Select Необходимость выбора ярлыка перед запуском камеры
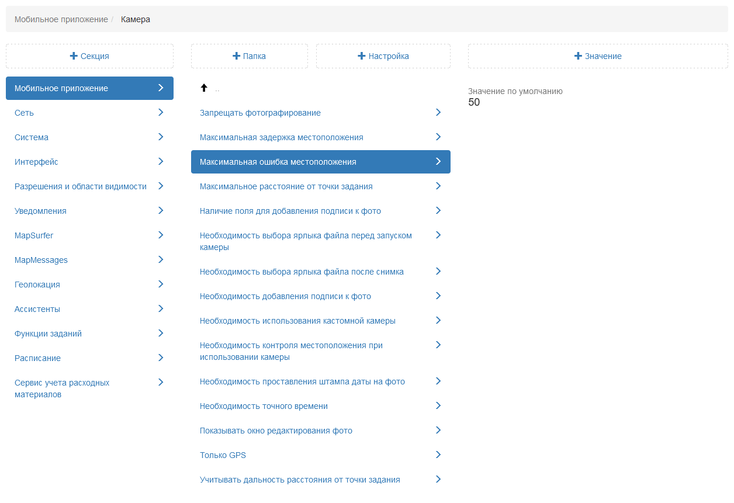 (321, 241)
